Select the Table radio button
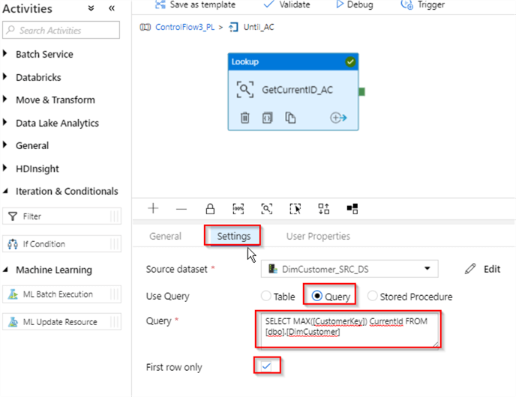516x397 pixels. (266, 296)
